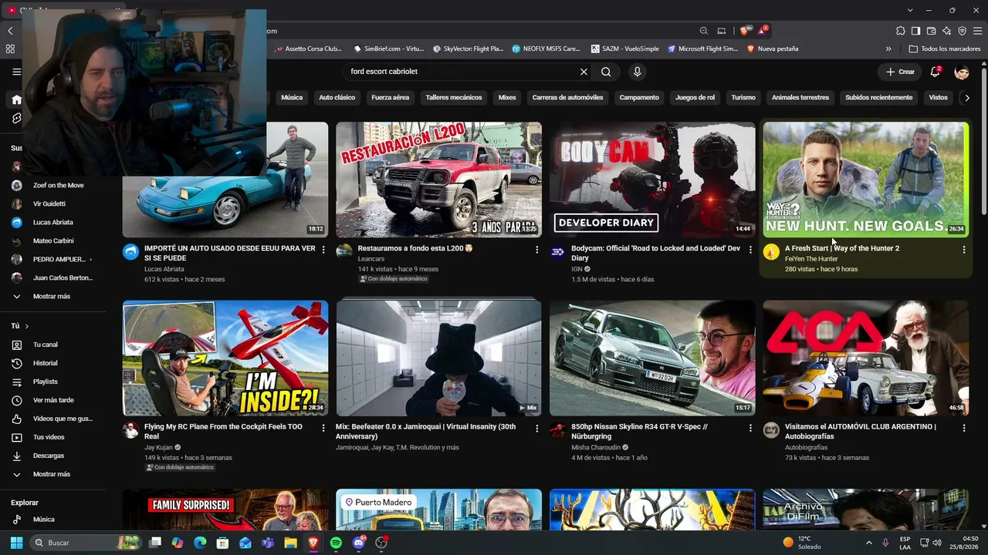988x555 pixels.
Task: Open 'Ver más tarde' in the sidebar
Action: 52,400
